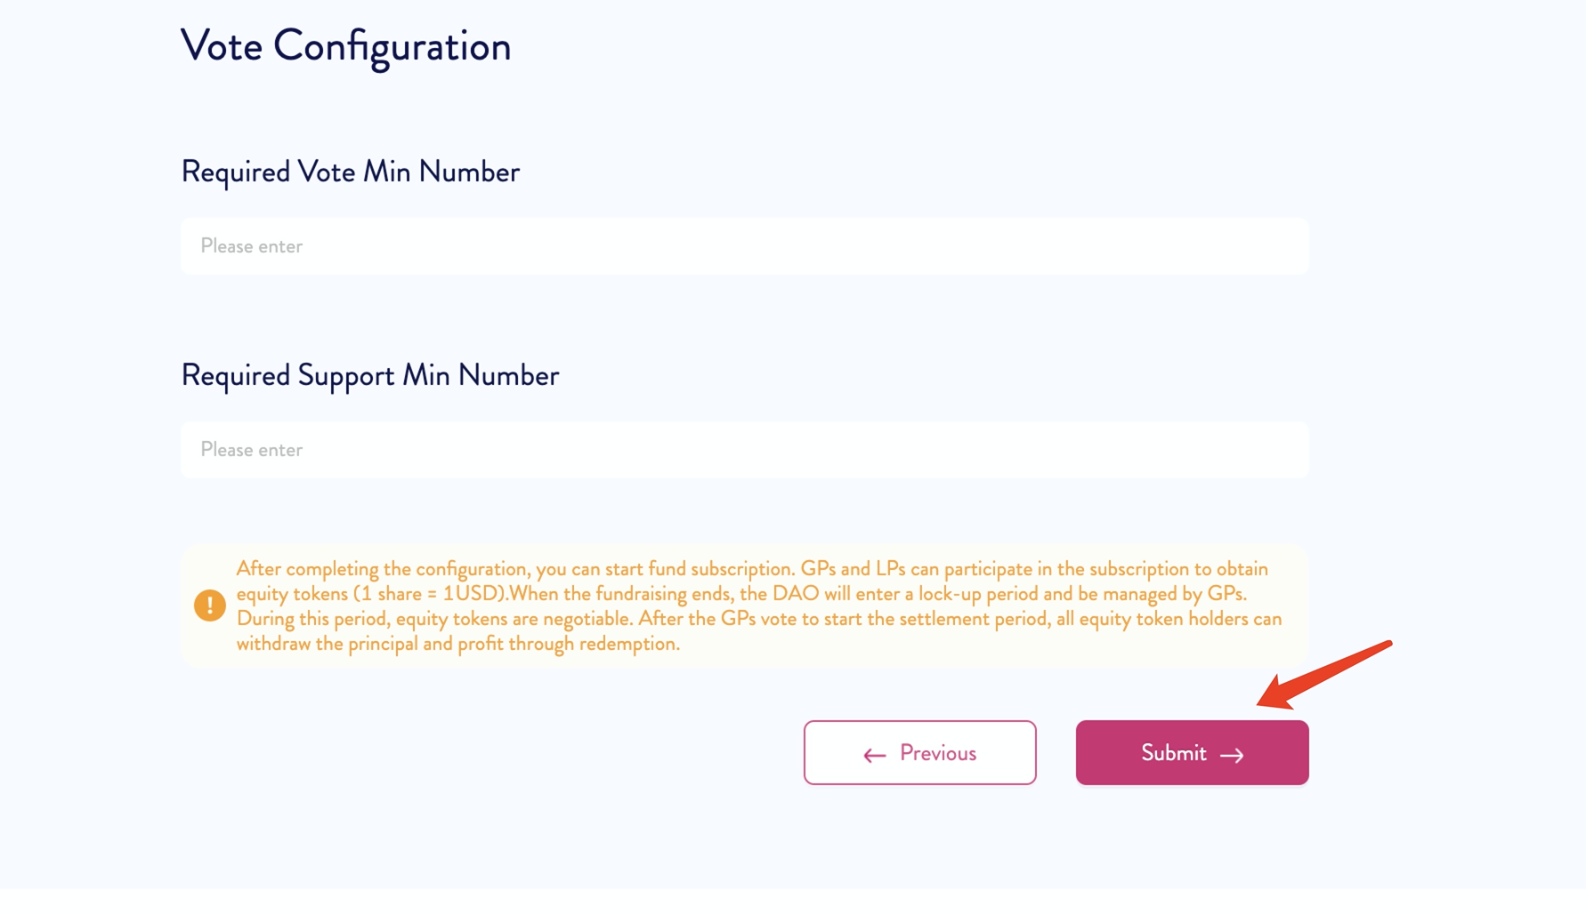
Task: Submit the vote configuration form
Action: click(1192, 753)
